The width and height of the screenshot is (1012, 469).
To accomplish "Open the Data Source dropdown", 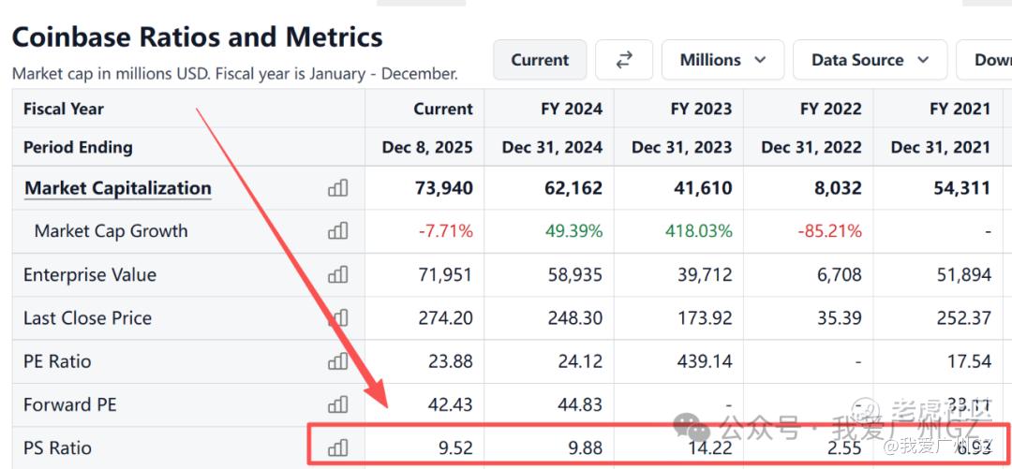I will (870, 60).
